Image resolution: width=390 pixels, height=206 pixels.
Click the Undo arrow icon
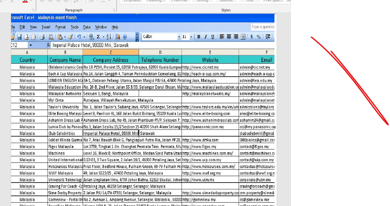[x=79, y=37]
